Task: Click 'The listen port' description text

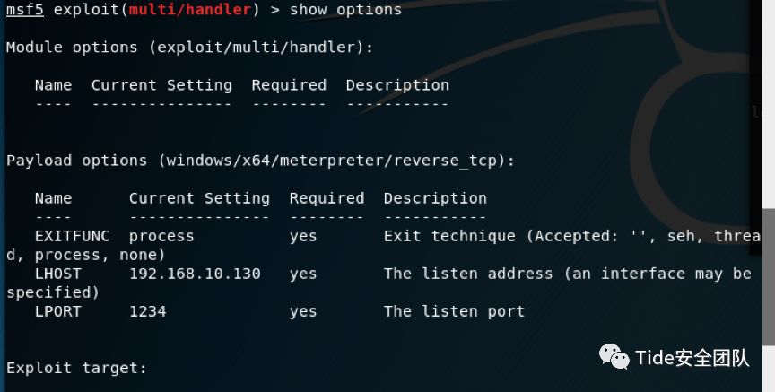Action: [454, 311]
